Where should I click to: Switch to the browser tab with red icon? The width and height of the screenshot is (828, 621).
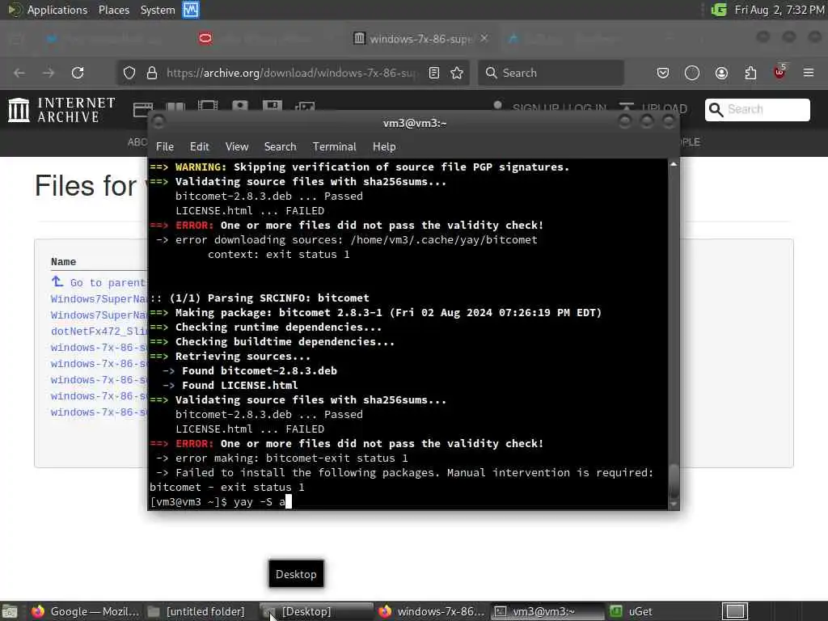click(x=205, y=39)
